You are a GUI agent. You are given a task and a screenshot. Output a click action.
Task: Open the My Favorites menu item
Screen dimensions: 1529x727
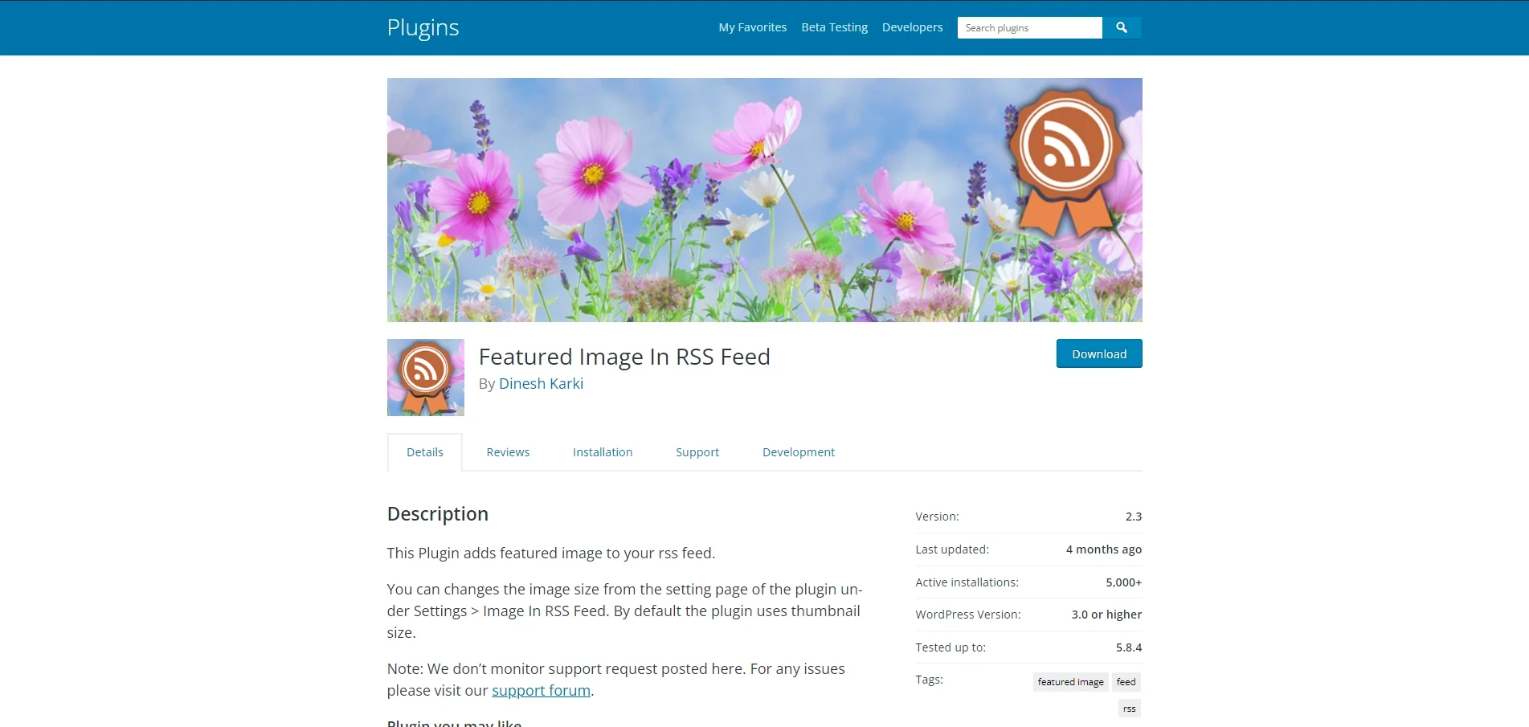point(752,27)
